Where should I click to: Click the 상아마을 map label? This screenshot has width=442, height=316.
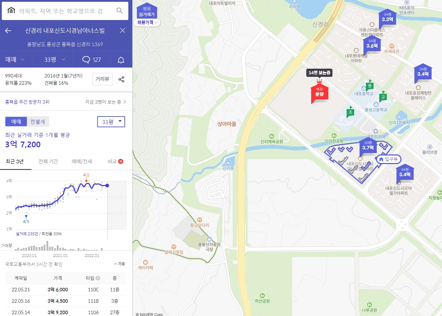(227, 124)
